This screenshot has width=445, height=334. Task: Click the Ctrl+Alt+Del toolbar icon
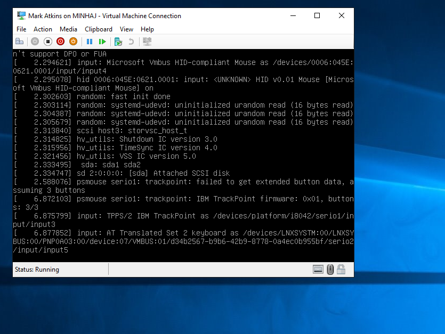click(x=19, y=42)
